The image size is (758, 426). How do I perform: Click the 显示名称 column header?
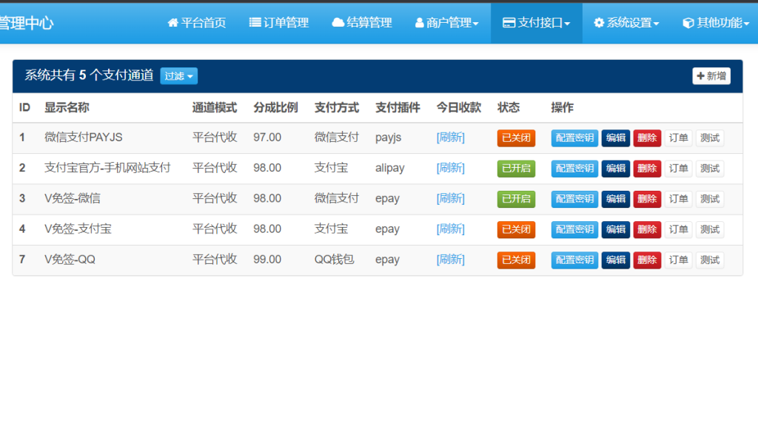click(x=67, y=107)
